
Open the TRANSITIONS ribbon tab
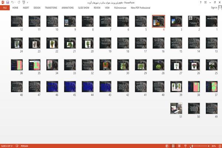(51, 8)
